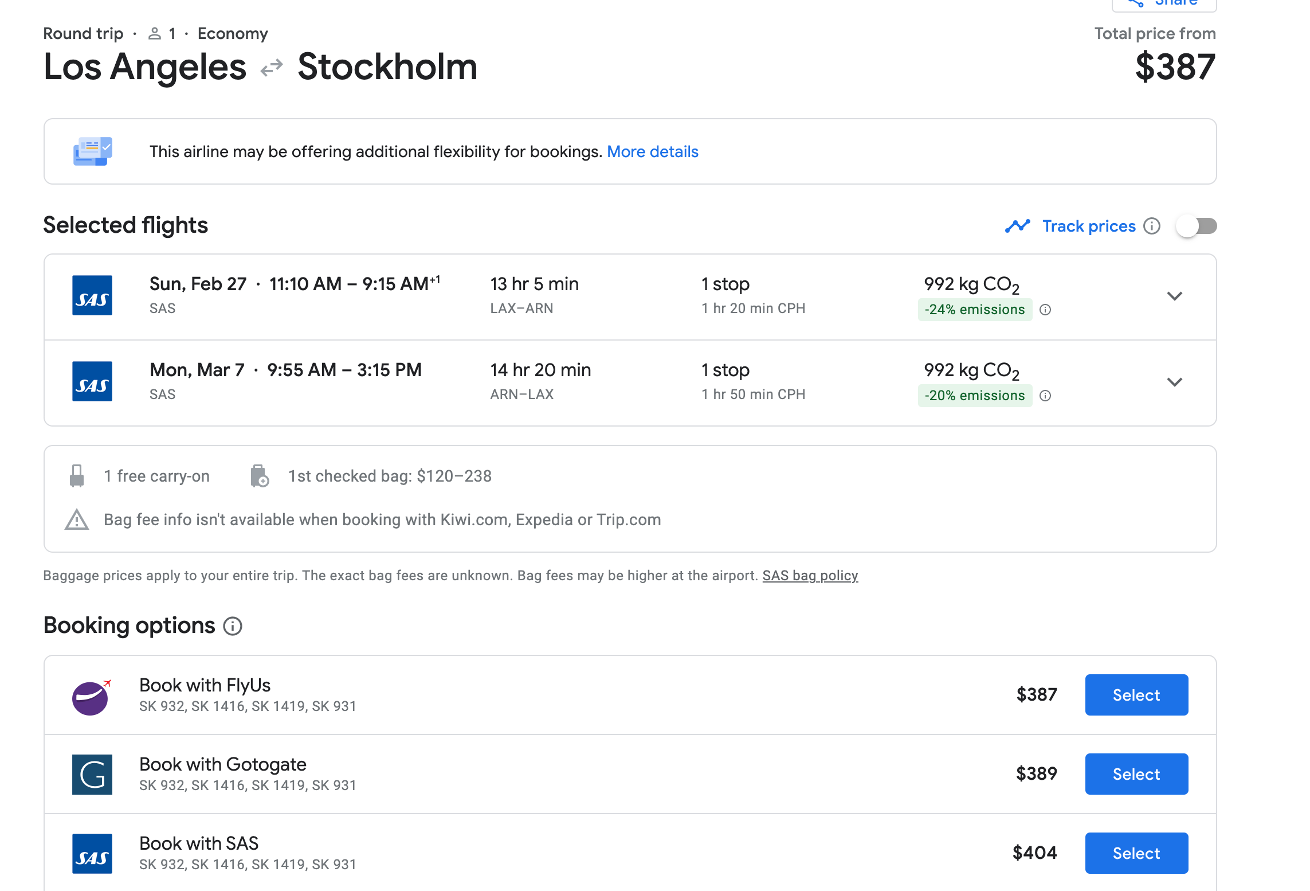The width and height of the screenshot is (1310, 891).
Task: Click the Booking options info icon
Action: [x=233, y=627]
